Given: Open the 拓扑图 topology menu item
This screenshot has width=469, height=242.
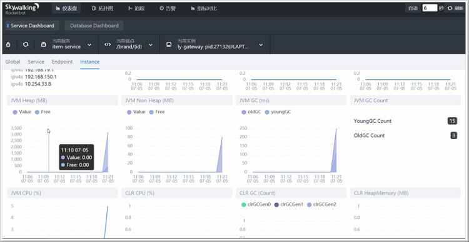Looking at the screenshot, I should click(x=103, y=8).
